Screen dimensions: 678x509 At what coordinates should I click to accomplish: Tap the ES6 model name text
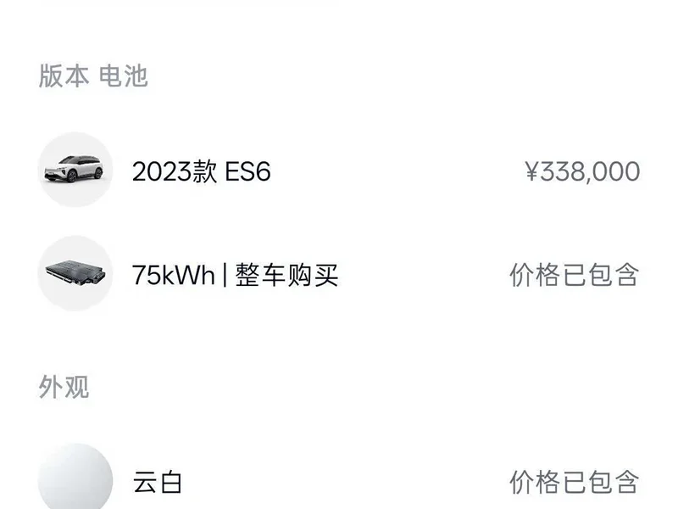247,171
